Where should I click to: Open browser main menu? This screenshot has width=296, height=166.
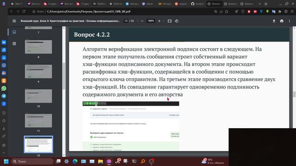point(292,12)
